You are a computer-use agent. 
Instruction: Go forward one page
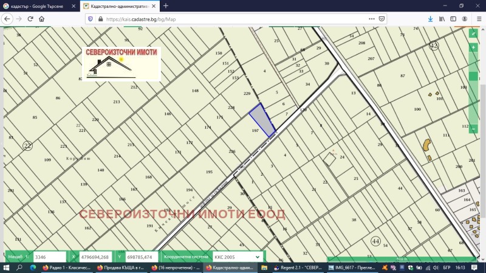click(x=19, y=19)
